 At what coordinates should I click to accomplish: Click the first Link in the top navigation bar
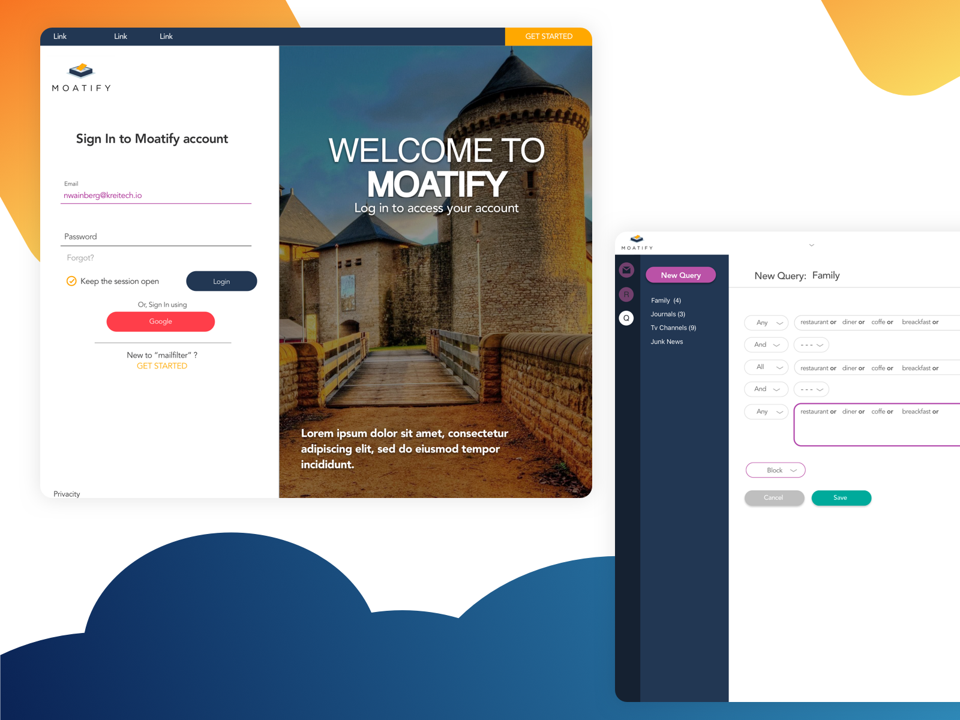(x=60, y=37)
